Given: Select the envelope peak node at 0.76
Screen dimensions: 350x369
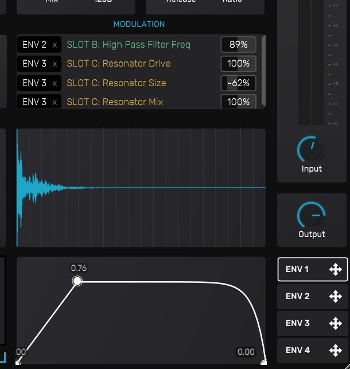Looking at the screenshot, I should click(x=77, y=281).
